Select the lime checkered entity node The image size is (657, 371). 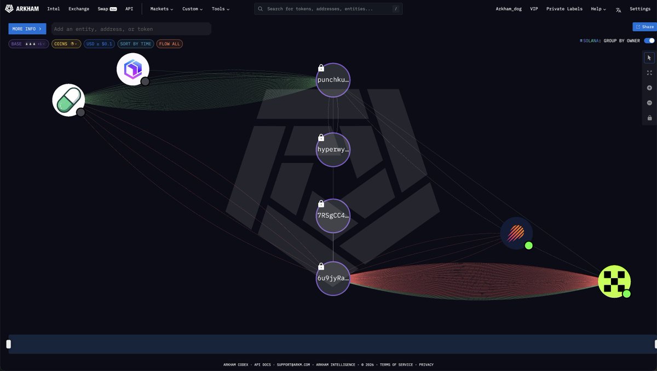[x=614, y=281]
